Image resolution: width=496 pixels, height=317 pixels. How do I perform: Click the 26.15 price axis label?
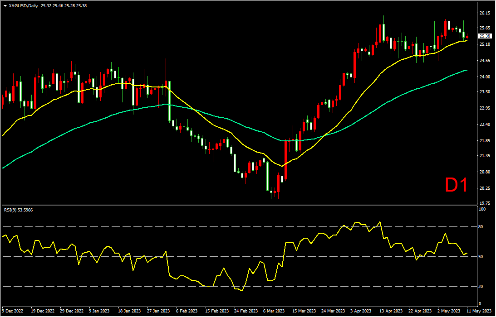click(485, 13)
